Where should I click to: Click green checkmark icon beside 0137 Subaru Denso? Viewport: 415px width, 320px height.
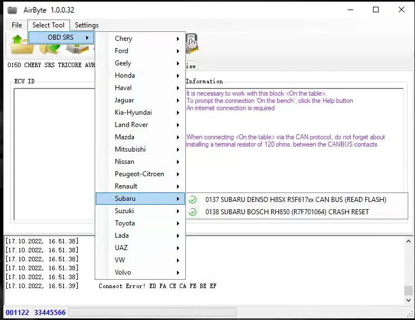tap(193, 200)
